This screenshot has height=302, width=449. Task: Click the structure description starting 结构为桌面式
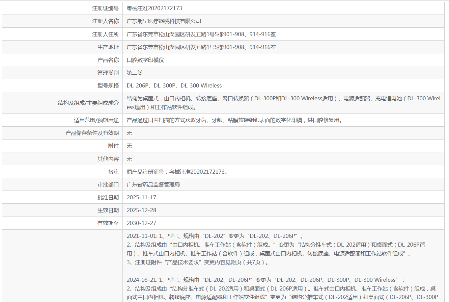pyautogui.click(x=284, y=103)
